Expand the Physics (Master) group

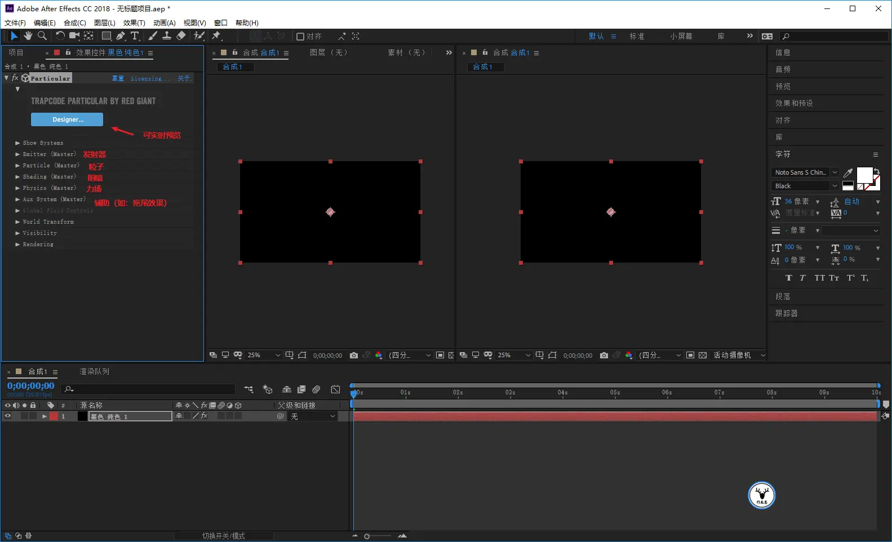tap(17, 188)
